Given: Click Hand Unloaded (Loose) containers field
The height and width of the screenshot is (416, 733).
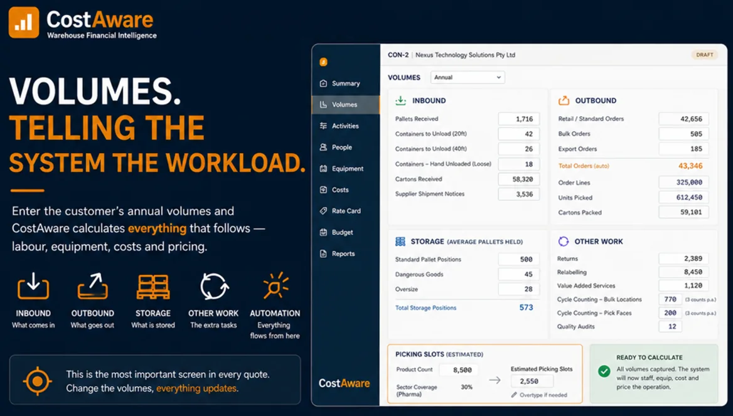Looking at the screenshot, I should pyautogui.click(x=519, y=164).
